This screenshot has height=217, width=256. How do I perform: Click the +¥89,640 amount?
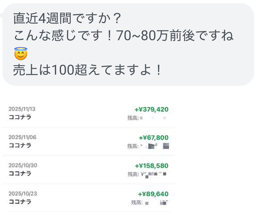153,194
